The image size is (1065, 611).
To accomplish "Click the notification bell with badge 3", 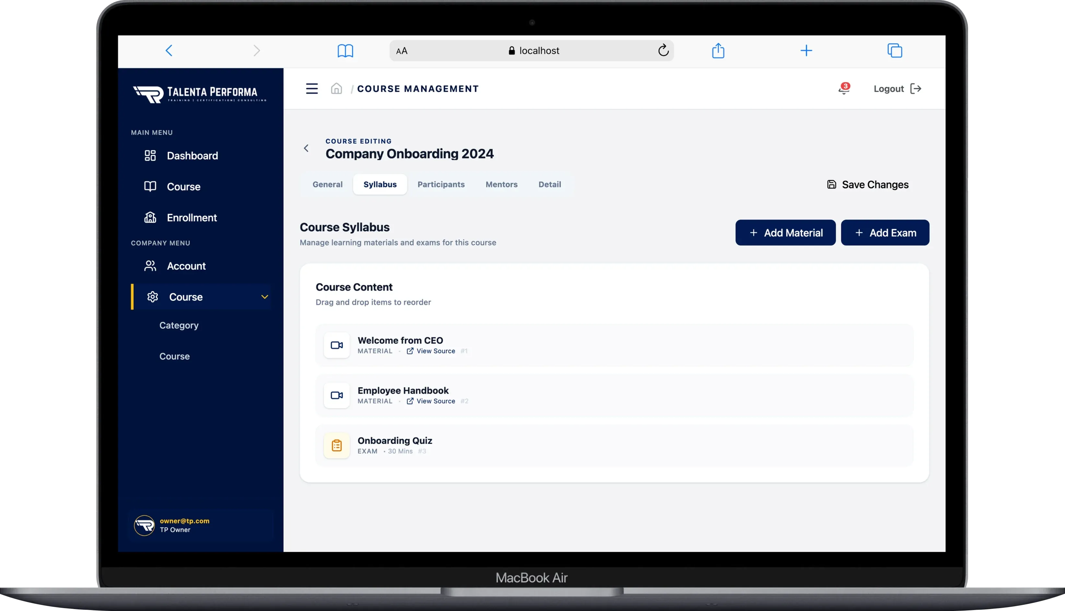I will click(x=844, y=89).
